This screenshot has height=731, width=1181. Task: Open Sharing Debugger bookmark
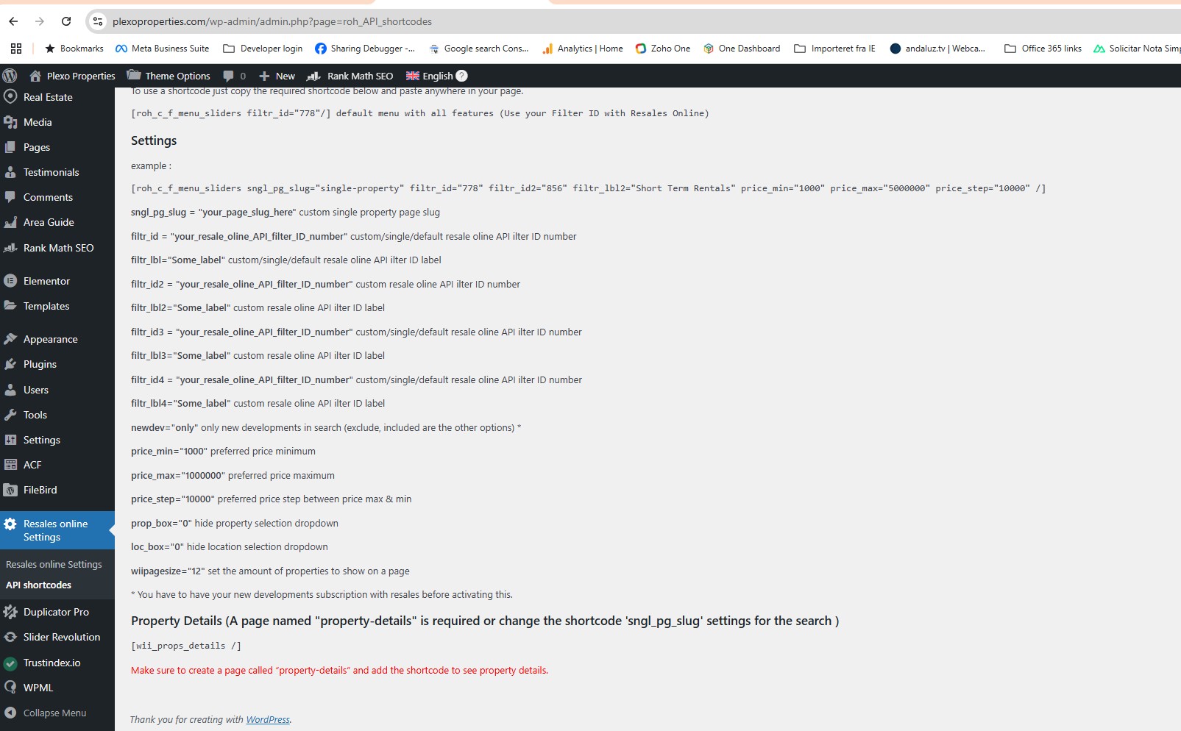(x=365, y=49)
